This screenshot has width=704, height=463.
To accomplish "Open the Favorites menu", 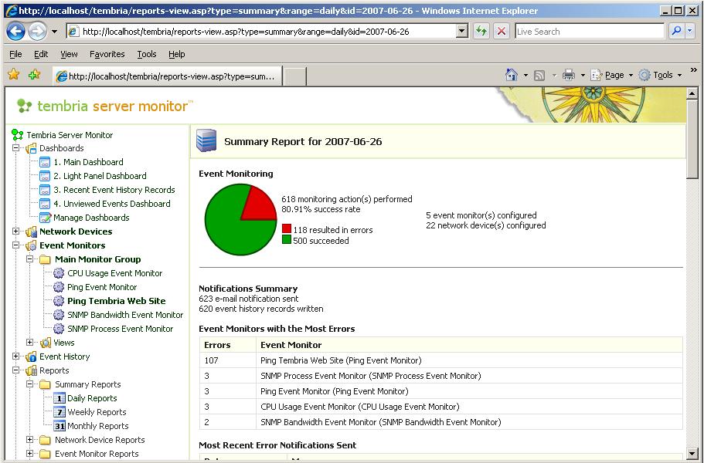I will point(107,54).
